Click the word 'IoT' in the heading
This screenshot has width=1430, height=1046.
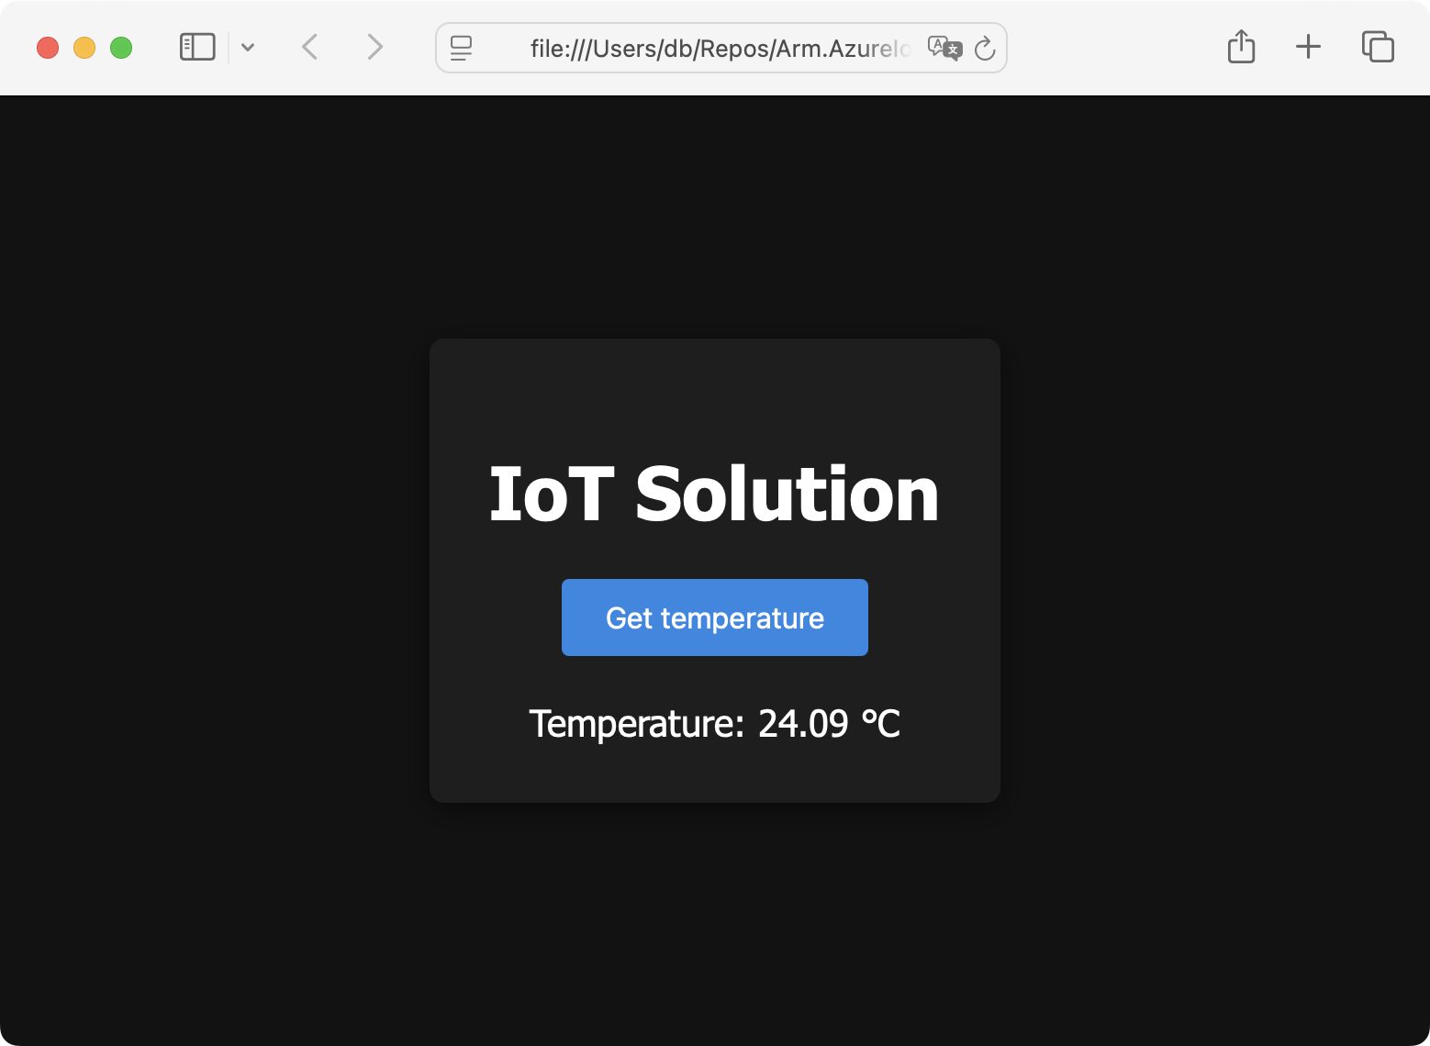550,495
